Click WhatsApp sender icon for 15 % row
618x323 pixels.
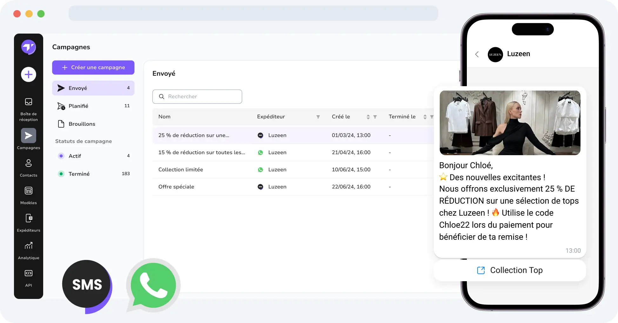(260, 152)
